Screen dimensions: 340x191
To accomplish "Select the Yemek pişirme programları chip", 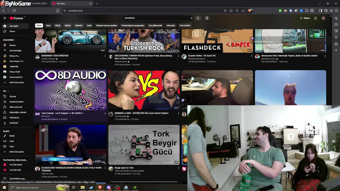I will point(133,25).
